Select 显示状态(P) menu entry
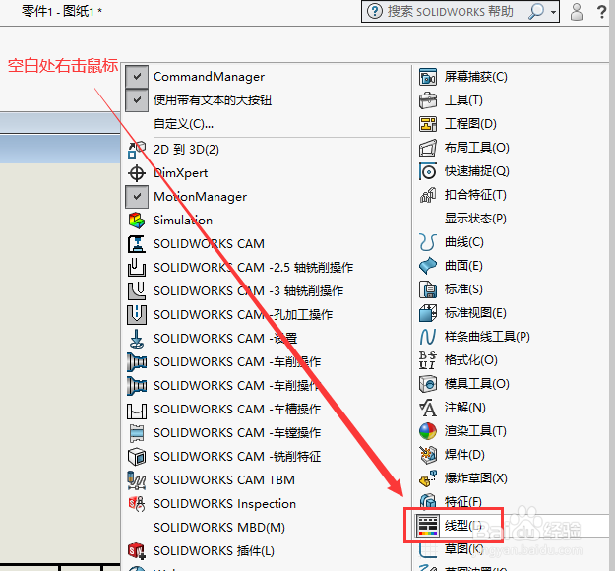The width and height of the screenshot is (615, 571). pyautogui.click(x=475, y=219)
